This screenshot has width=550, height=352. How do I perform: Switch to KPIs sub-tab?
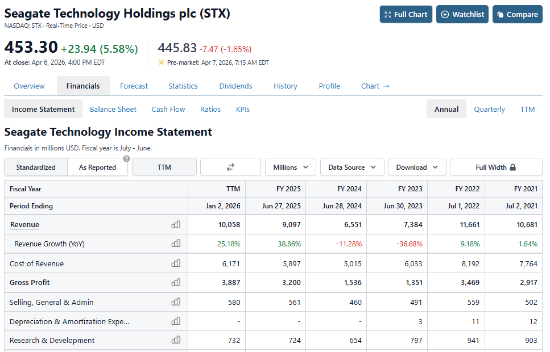tap(243, 109)
